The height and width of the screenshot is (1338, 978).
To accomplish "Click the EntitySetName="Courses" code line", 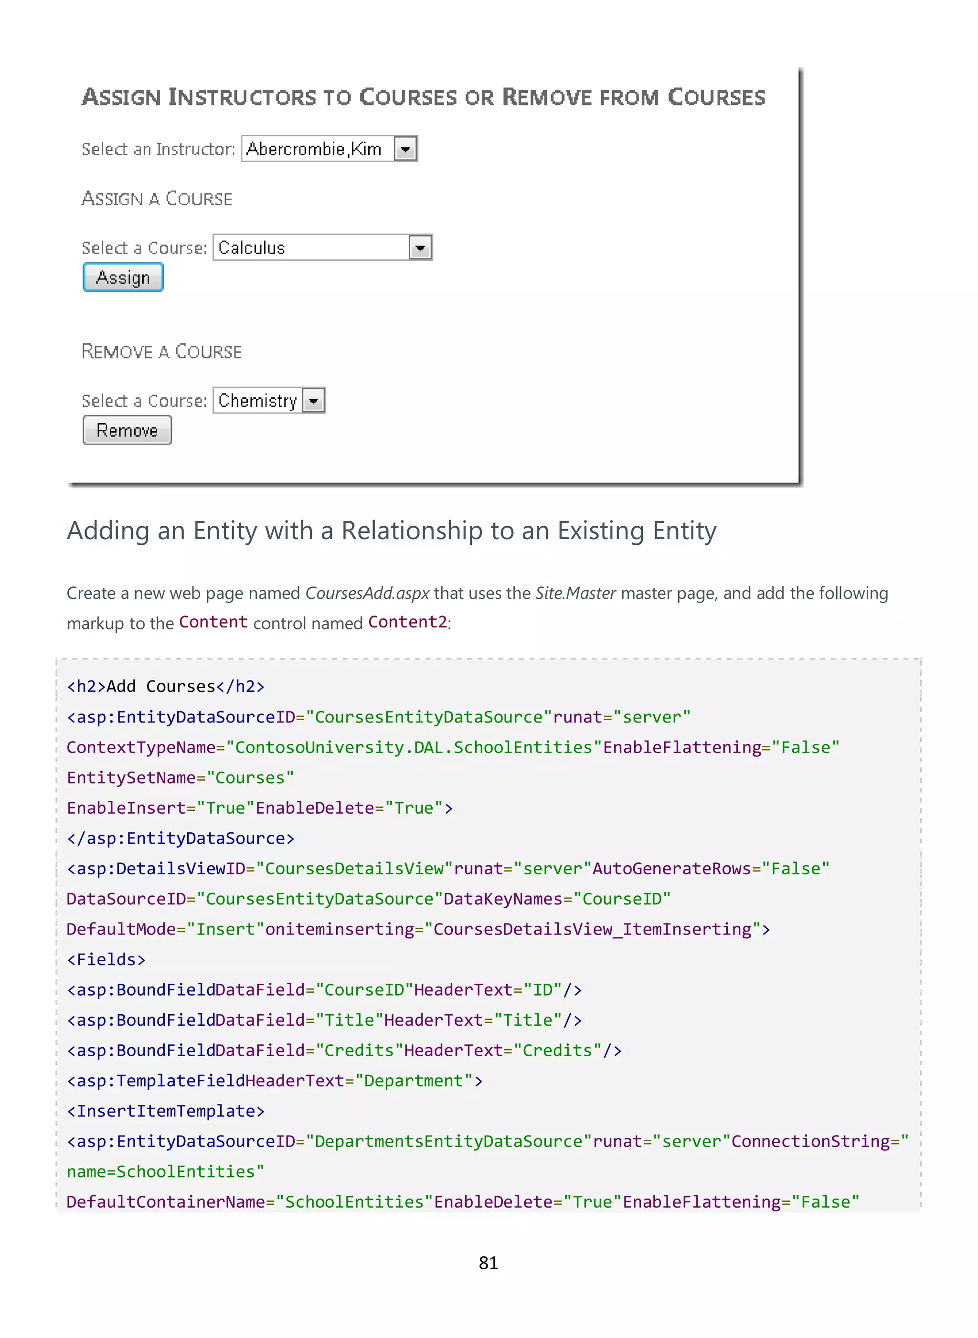I will [x=181, y=778].
